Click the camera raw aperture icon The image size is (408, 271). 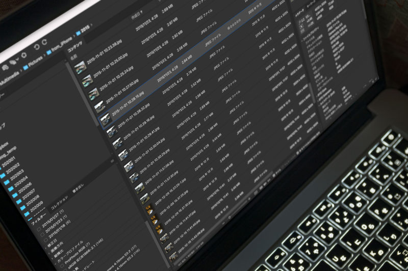tap(23, 55)
